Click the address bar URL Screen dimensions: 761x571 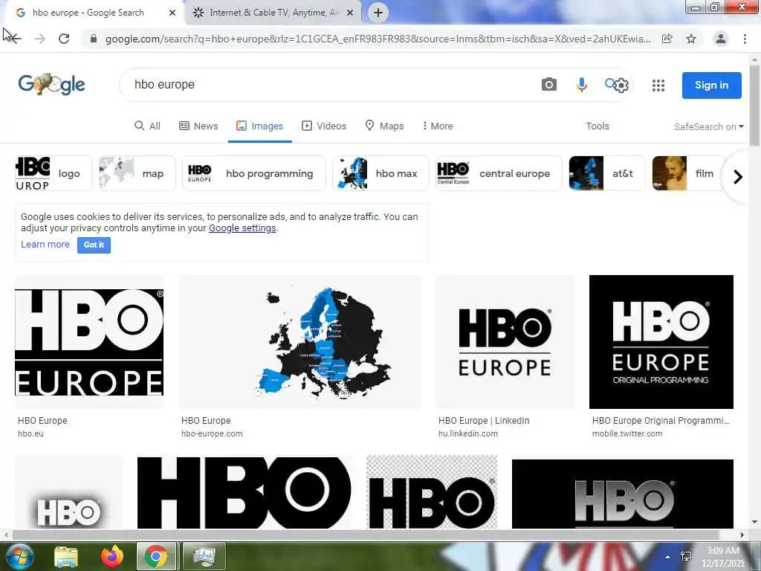tap(378, 39)
